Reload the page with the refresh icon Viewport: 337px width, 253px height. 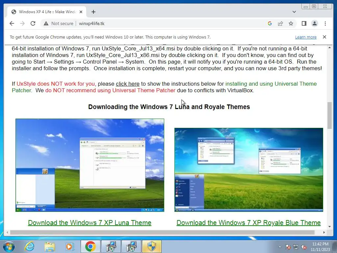tap(33, 23)
